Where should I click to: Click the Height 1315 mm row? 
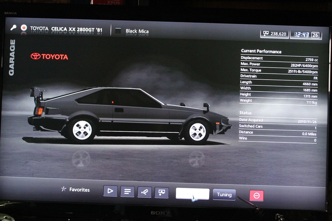pyautogui.click(x=279, y=95)
